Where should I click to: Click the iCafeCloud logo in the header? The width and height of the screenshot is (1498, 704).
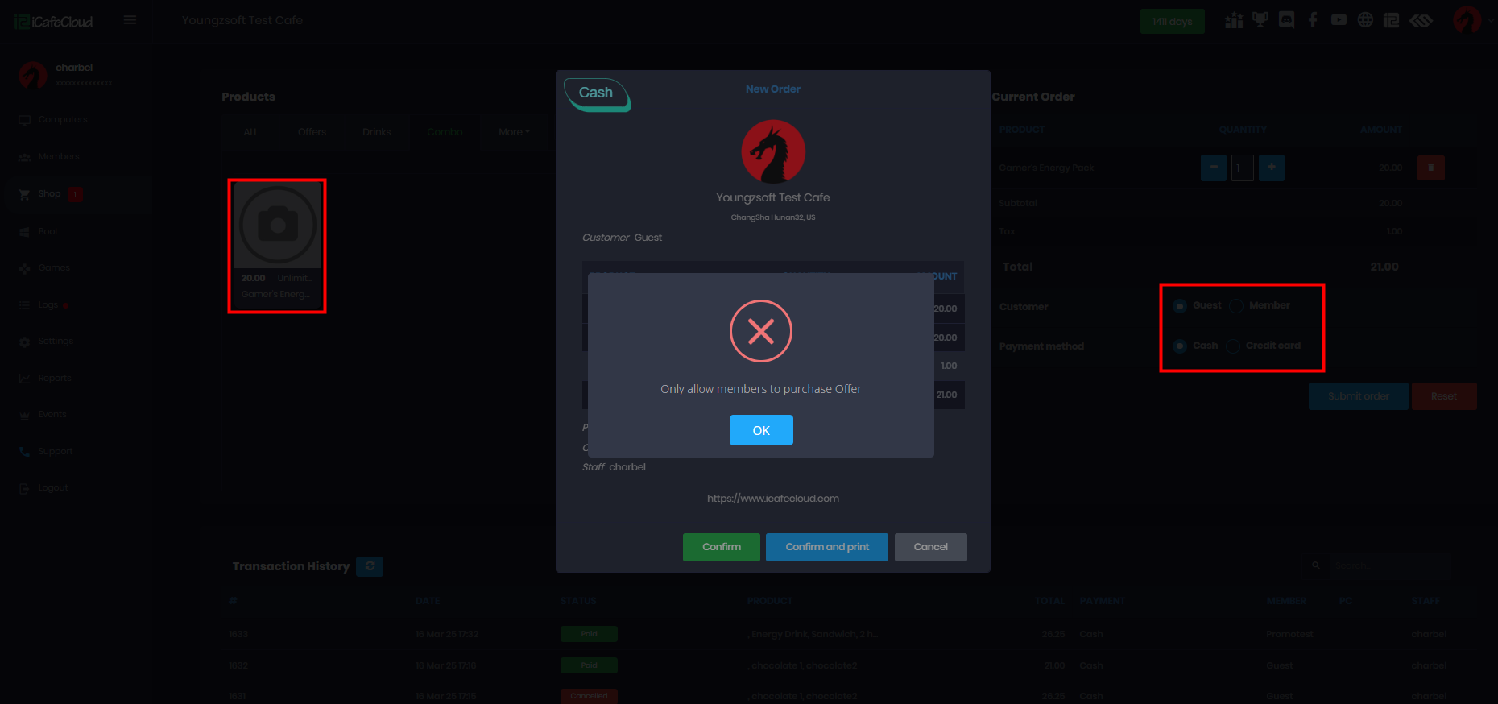click(x=54, y=22)
